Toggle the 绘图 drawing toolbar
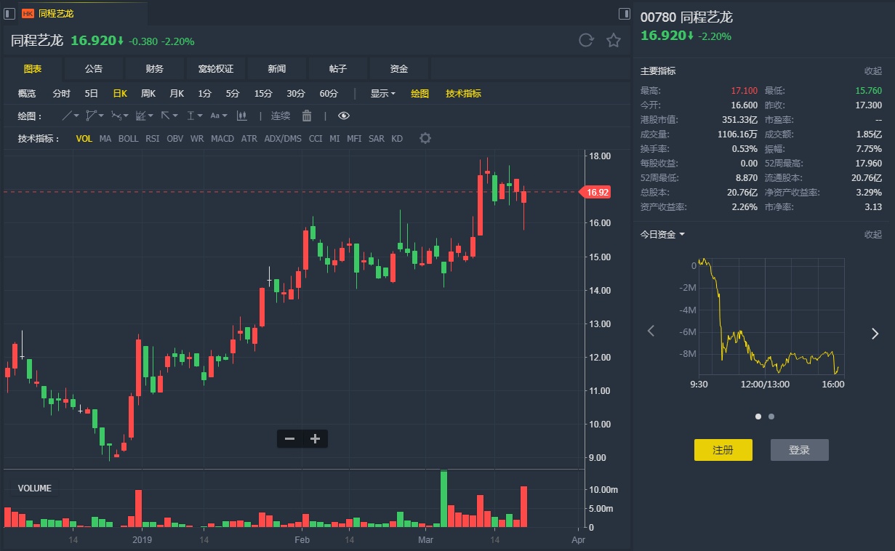 [420, 93]
